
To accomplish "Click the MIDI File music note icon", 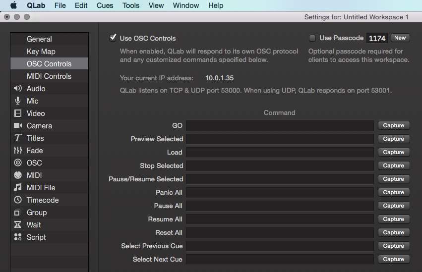I will [18, 187].
